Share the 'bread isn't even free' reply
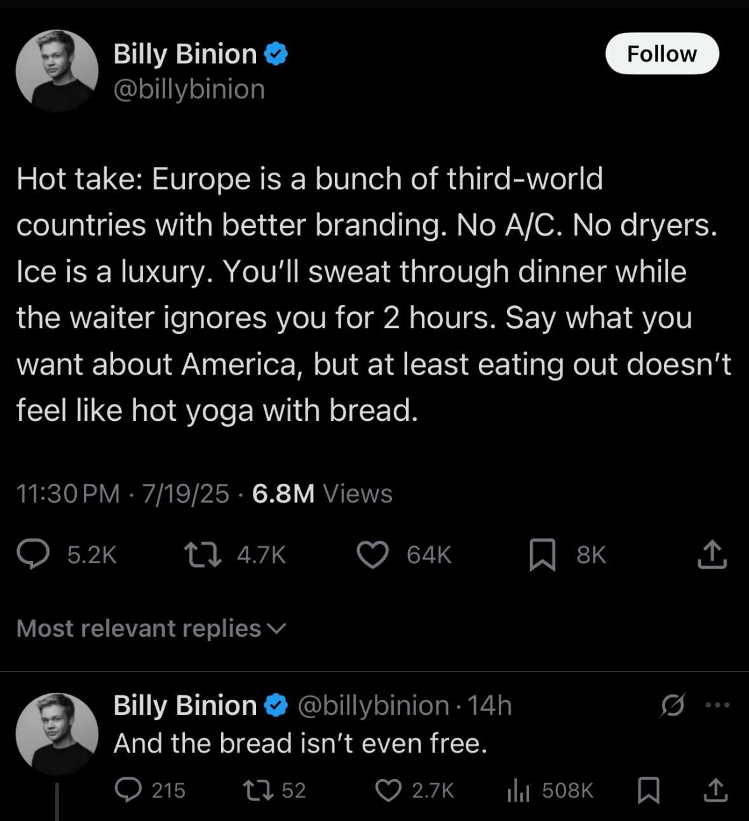The image size is (749, 821). click(714, 790)
